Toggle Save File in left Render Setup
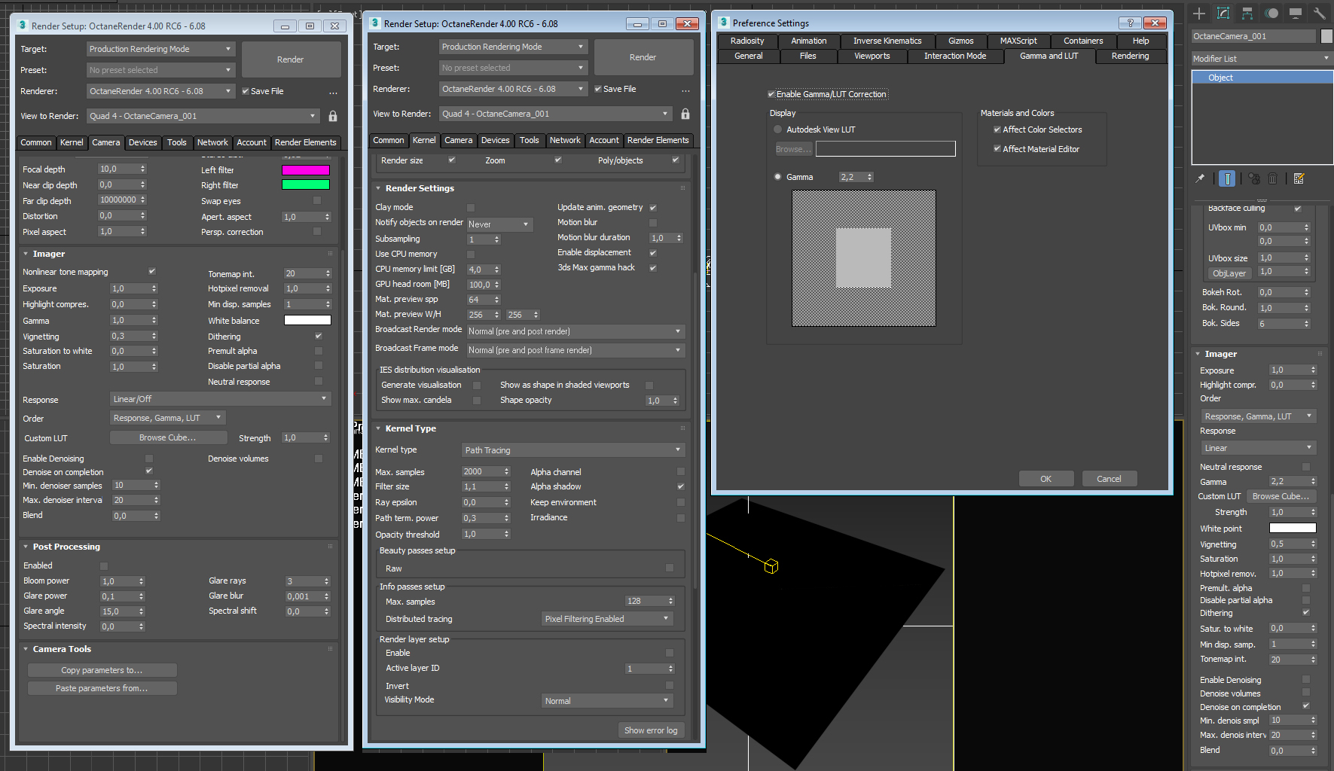 coord(246,91)
